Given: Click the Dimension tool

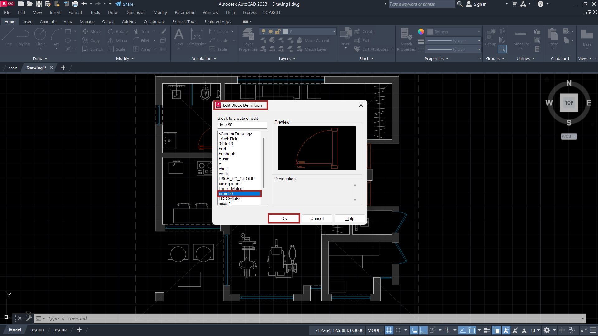Looking at the screenshot, I should [x=197, y=37].
